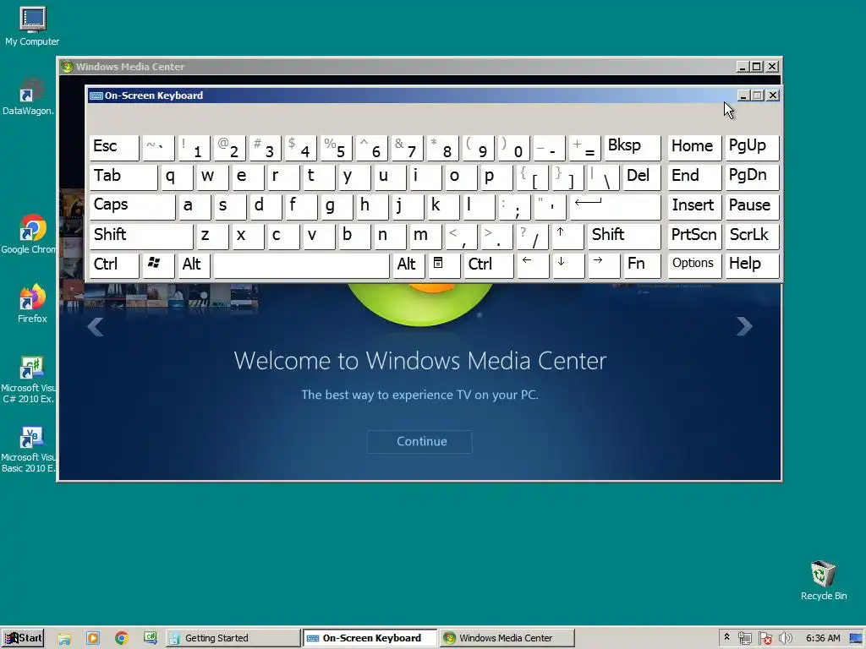866x649 pixels.
Task: Click the Enter arrow key
Action: pos(615,206)
